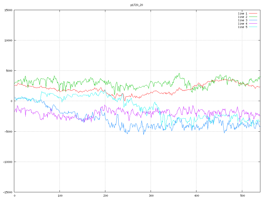The image size is (265, 199).
Task: Click the y-axis label -5000
Action: pos(8,131)
